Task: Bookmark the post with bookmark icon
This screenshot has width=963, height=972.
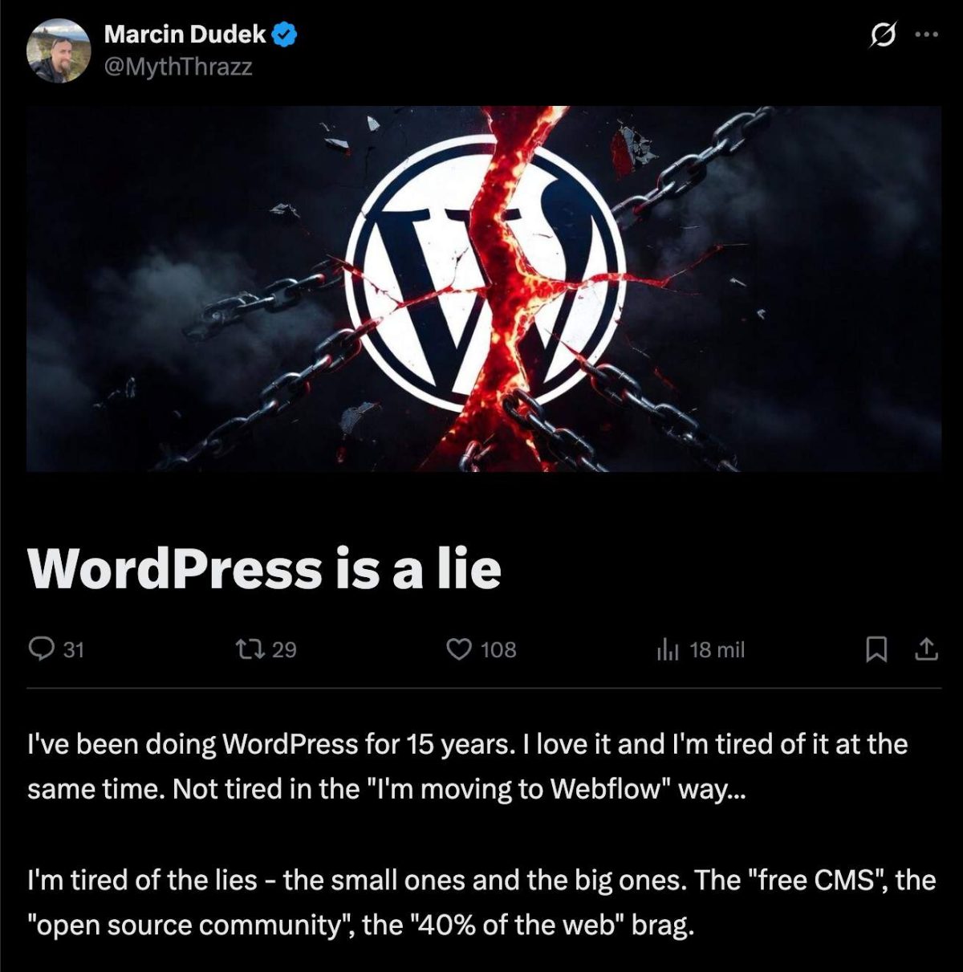Action: click(x=876, y=649)
